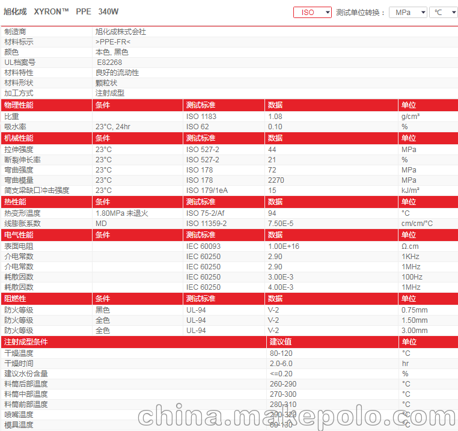Click dissipation factor value 4.00E-3
The width and height of the screenshot is (458, 431).
[x=281, y=287]
